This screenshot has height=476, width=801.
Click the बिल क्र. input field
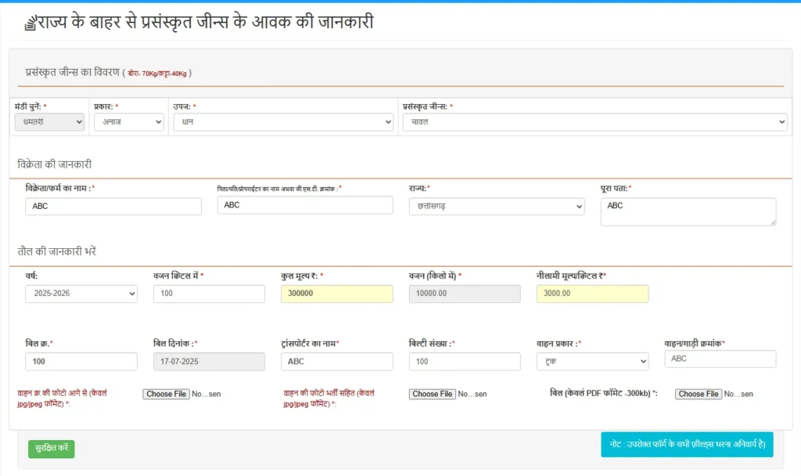pos(81,362)
